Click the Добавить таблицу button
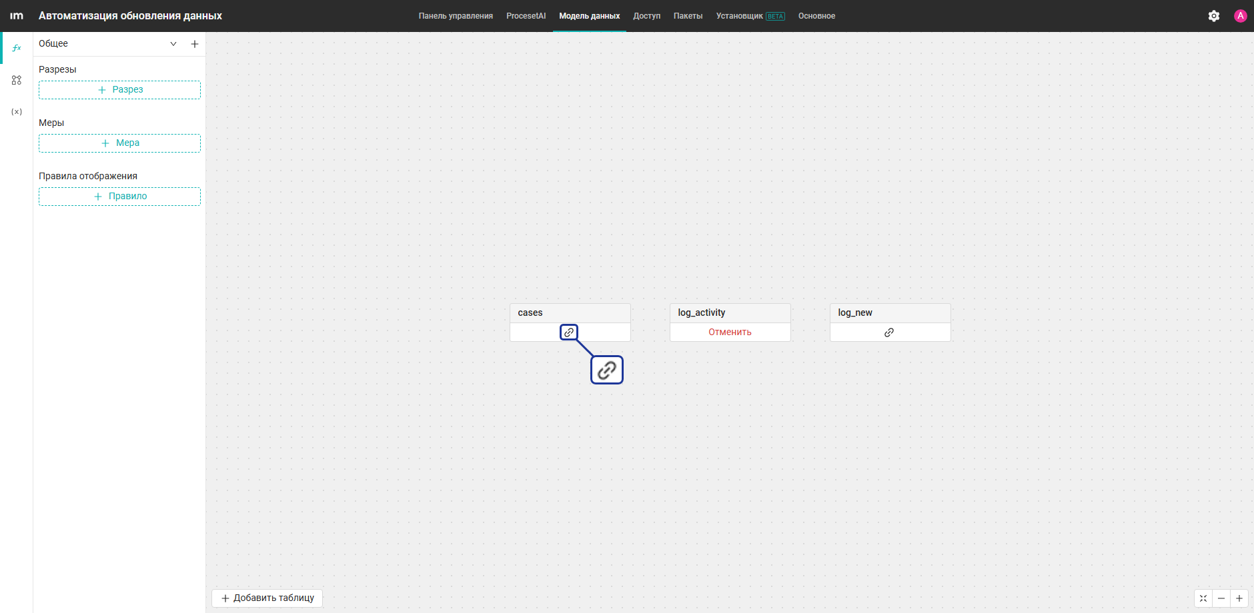 click(267, 598)
